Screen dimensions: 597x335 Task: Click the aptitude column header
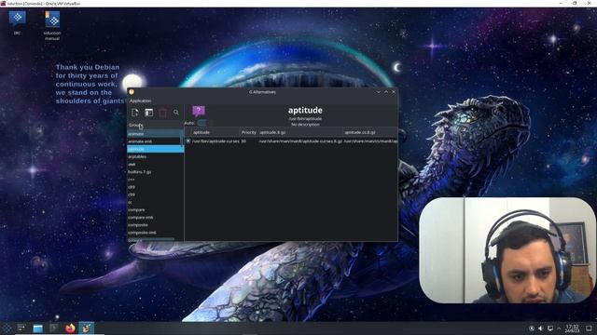tap(215, 132)
